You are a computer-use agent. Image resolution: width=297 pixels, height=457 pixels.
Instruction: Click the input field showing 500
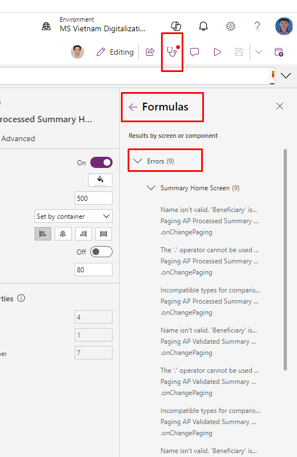(94, 198)
